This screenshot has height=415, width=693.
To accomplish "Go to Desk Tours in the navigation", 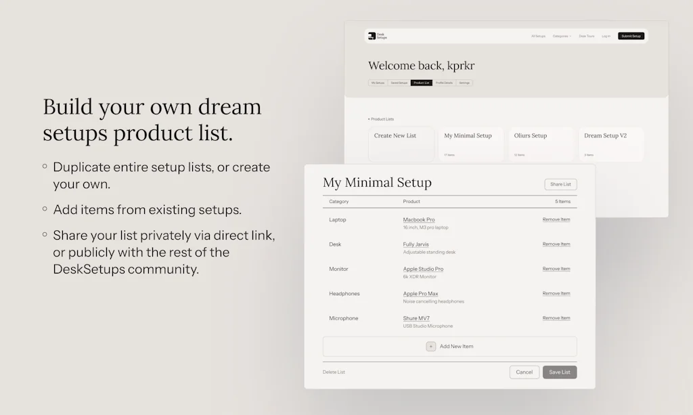I will pyautogui.click(x=587, y=36).
